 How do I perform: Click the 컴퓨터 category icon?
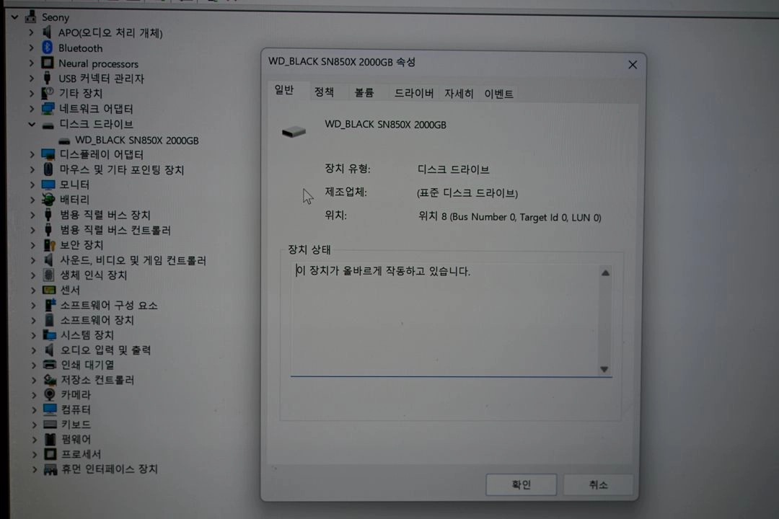pos(50,409)
